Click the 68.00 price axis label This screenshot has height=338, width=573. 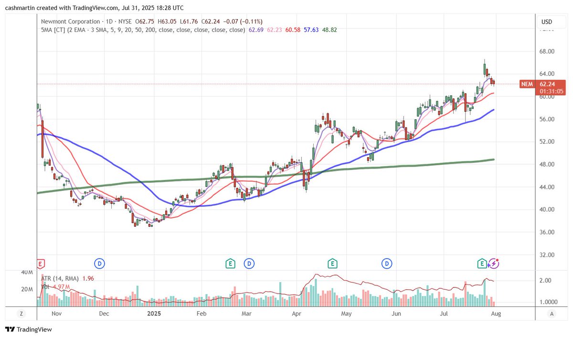546,52
